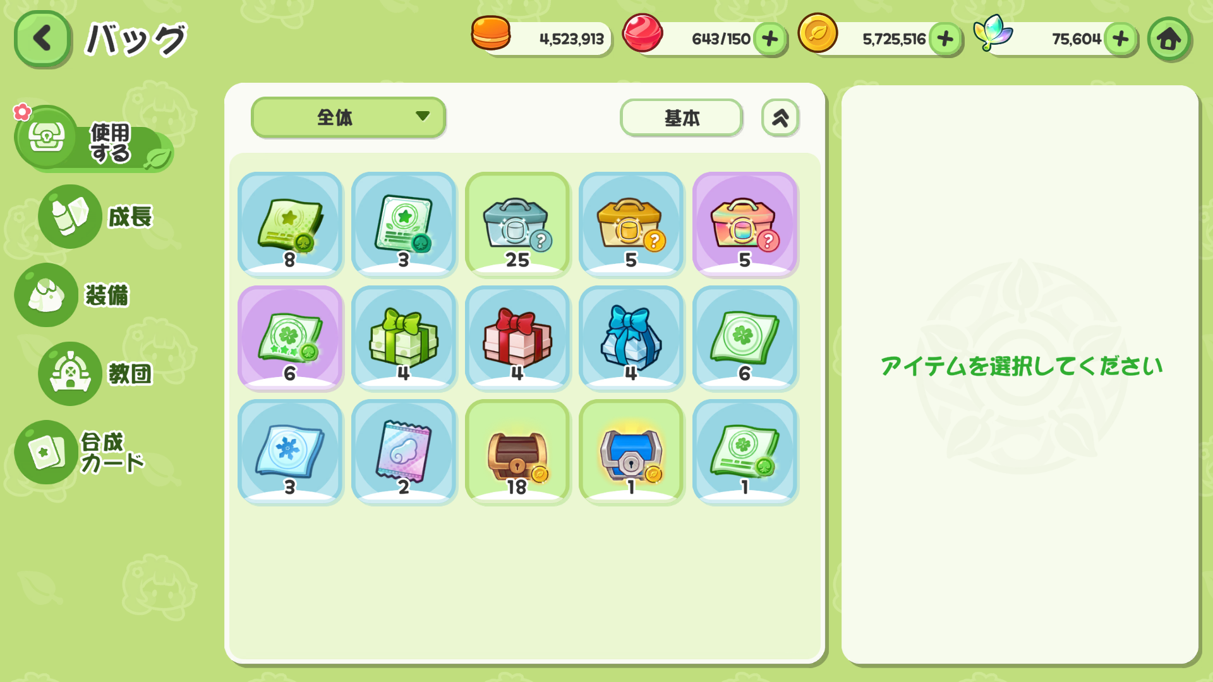Open the 合成カード category tab
Viewport: 1213px width, 682px height.
pyautogui.click(x=81, y=452)
